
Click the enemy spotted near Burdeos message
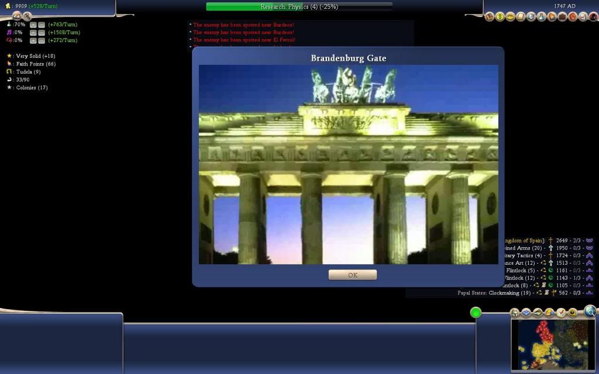coord(242,25)
